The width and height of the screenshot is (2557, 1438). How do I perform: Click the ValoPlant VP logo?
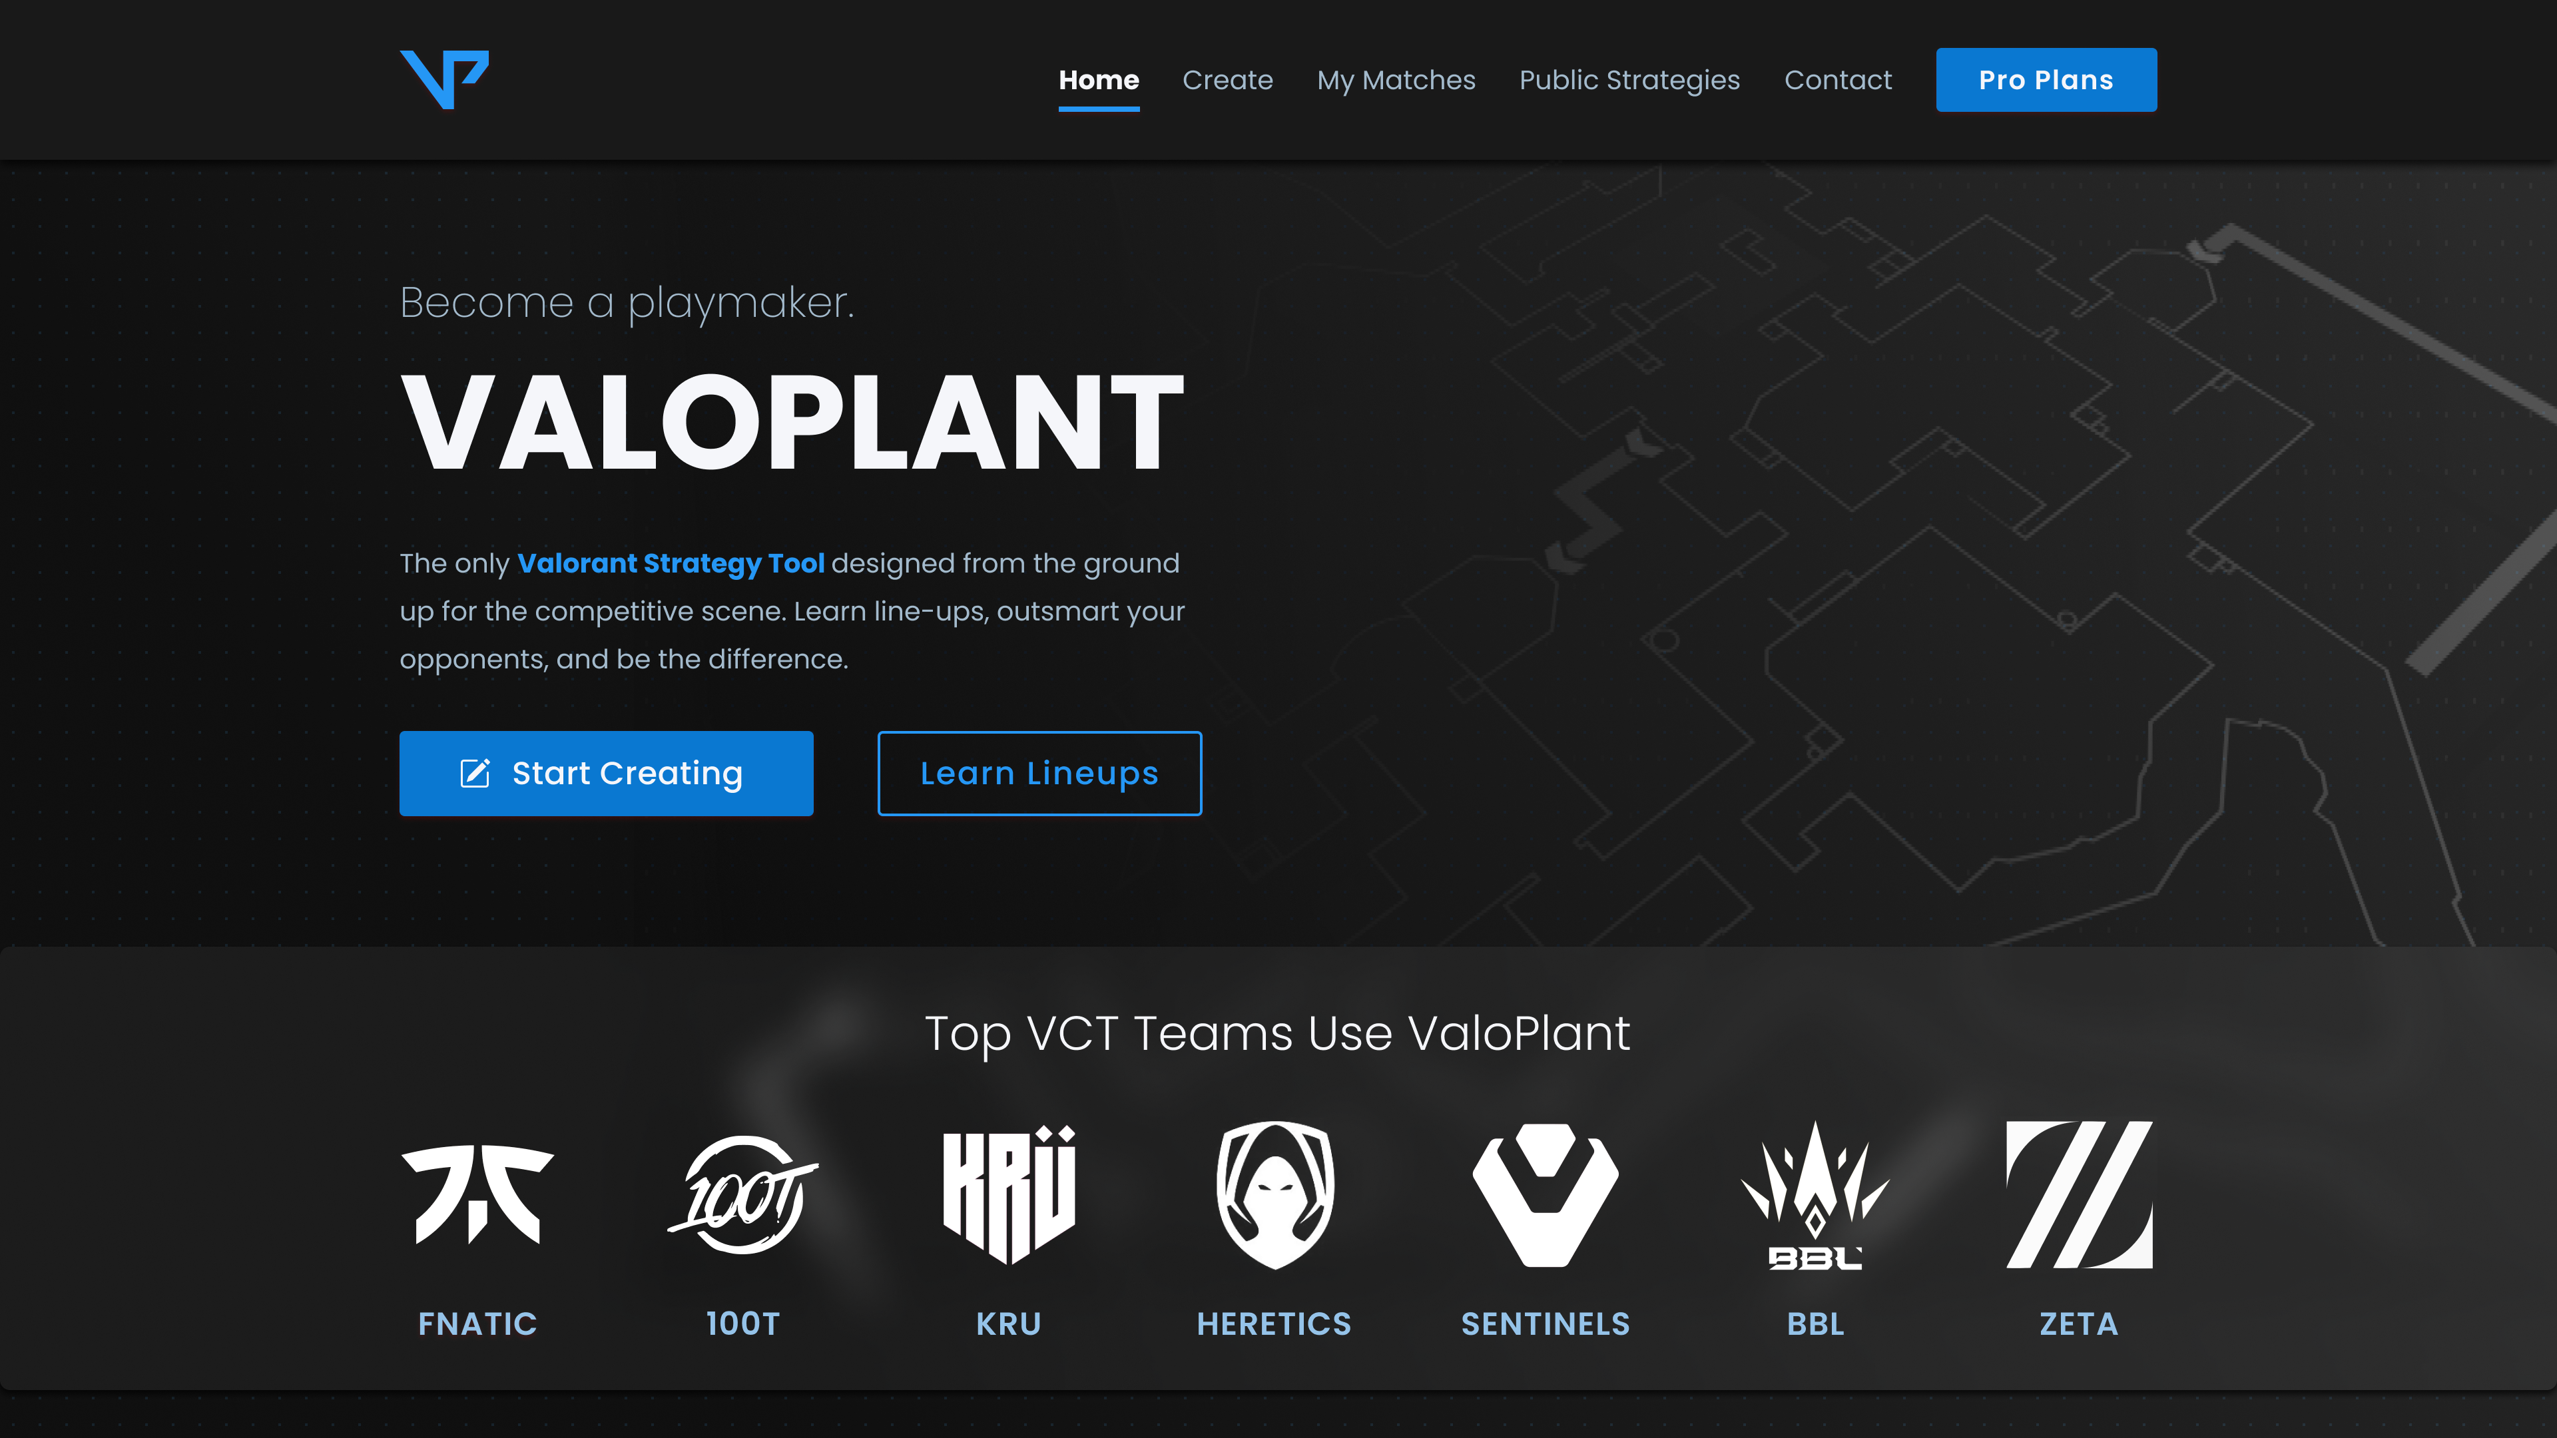443,79
